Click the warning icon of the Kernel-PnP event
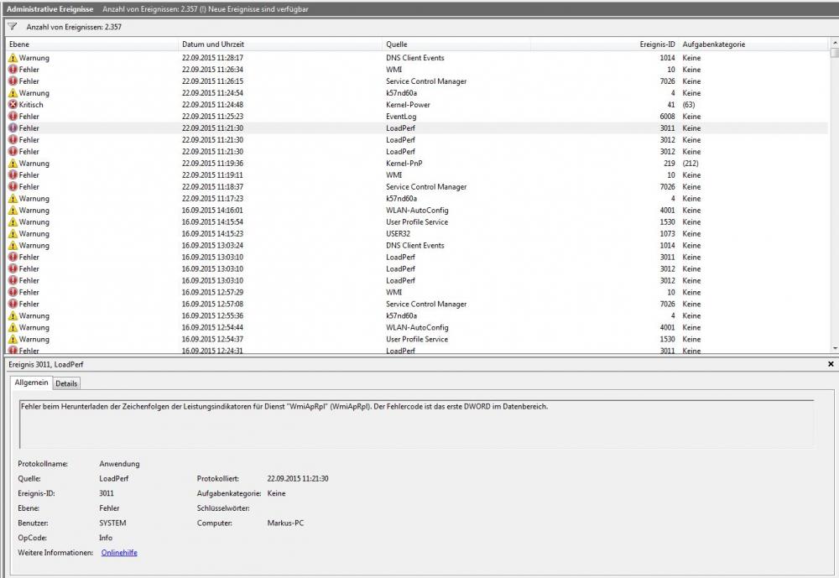Viewport: 839px width, 578px height. tap(13, 164)
